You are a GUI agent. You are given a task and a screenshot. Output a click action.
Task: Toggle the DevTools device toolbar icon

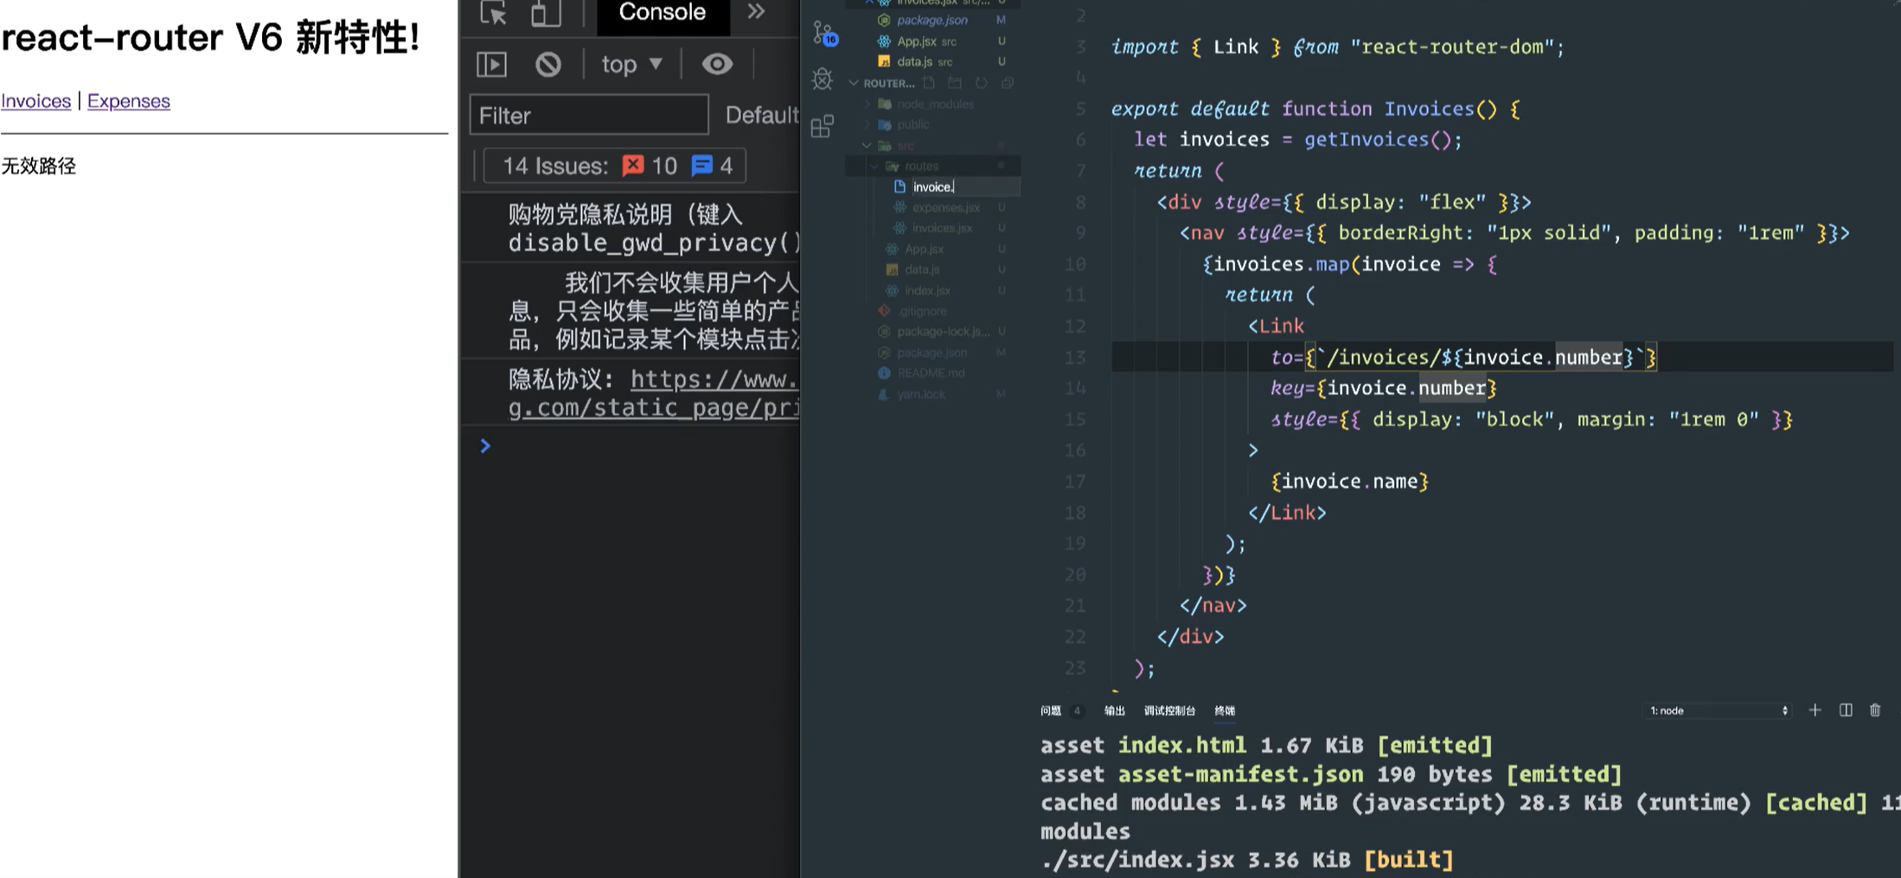(x=545, y=12)
